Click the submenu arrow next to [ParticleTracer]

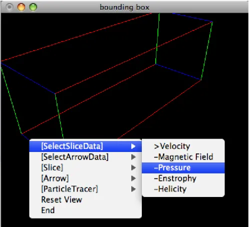click(133, 189)
